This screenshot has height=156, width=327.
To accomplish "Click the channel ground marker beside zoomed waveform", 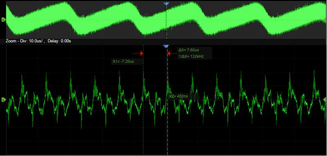I will (3, 100).
